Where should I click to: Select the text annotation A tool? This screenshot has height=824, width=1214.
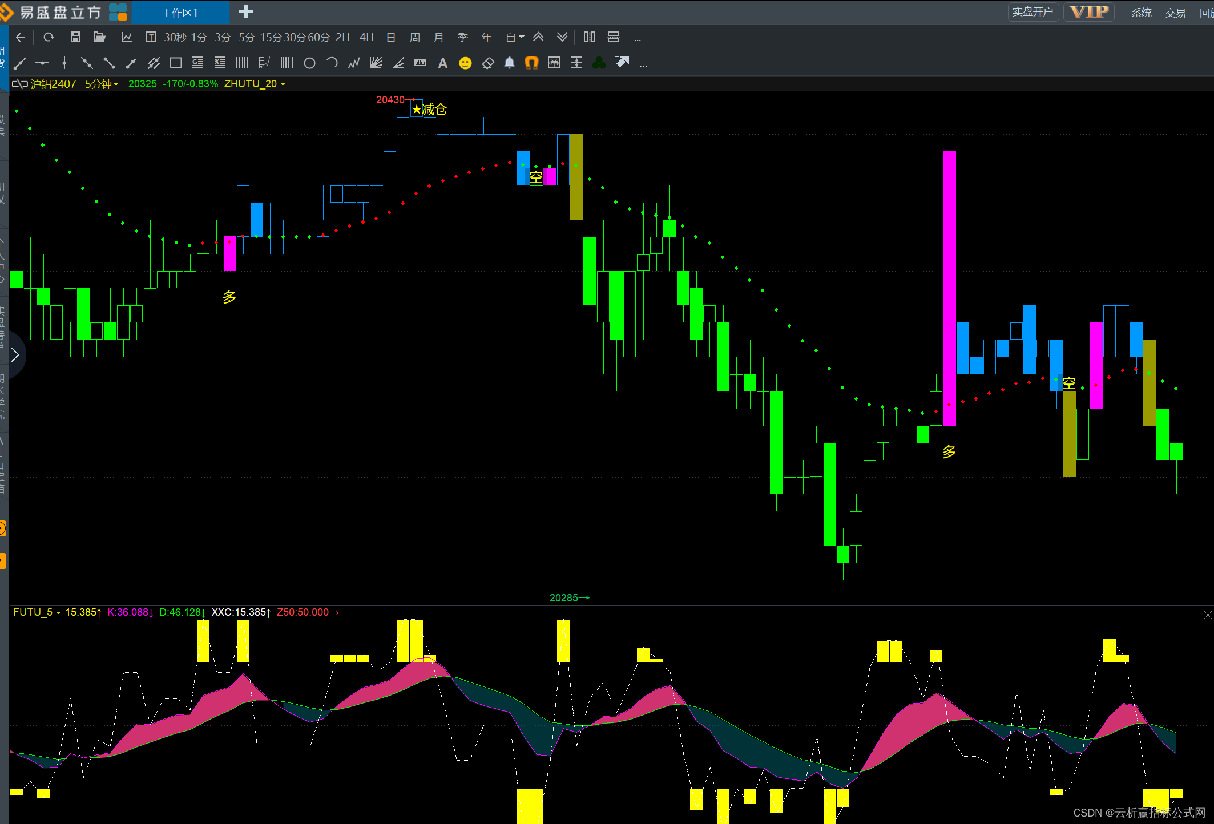point(443,63)
